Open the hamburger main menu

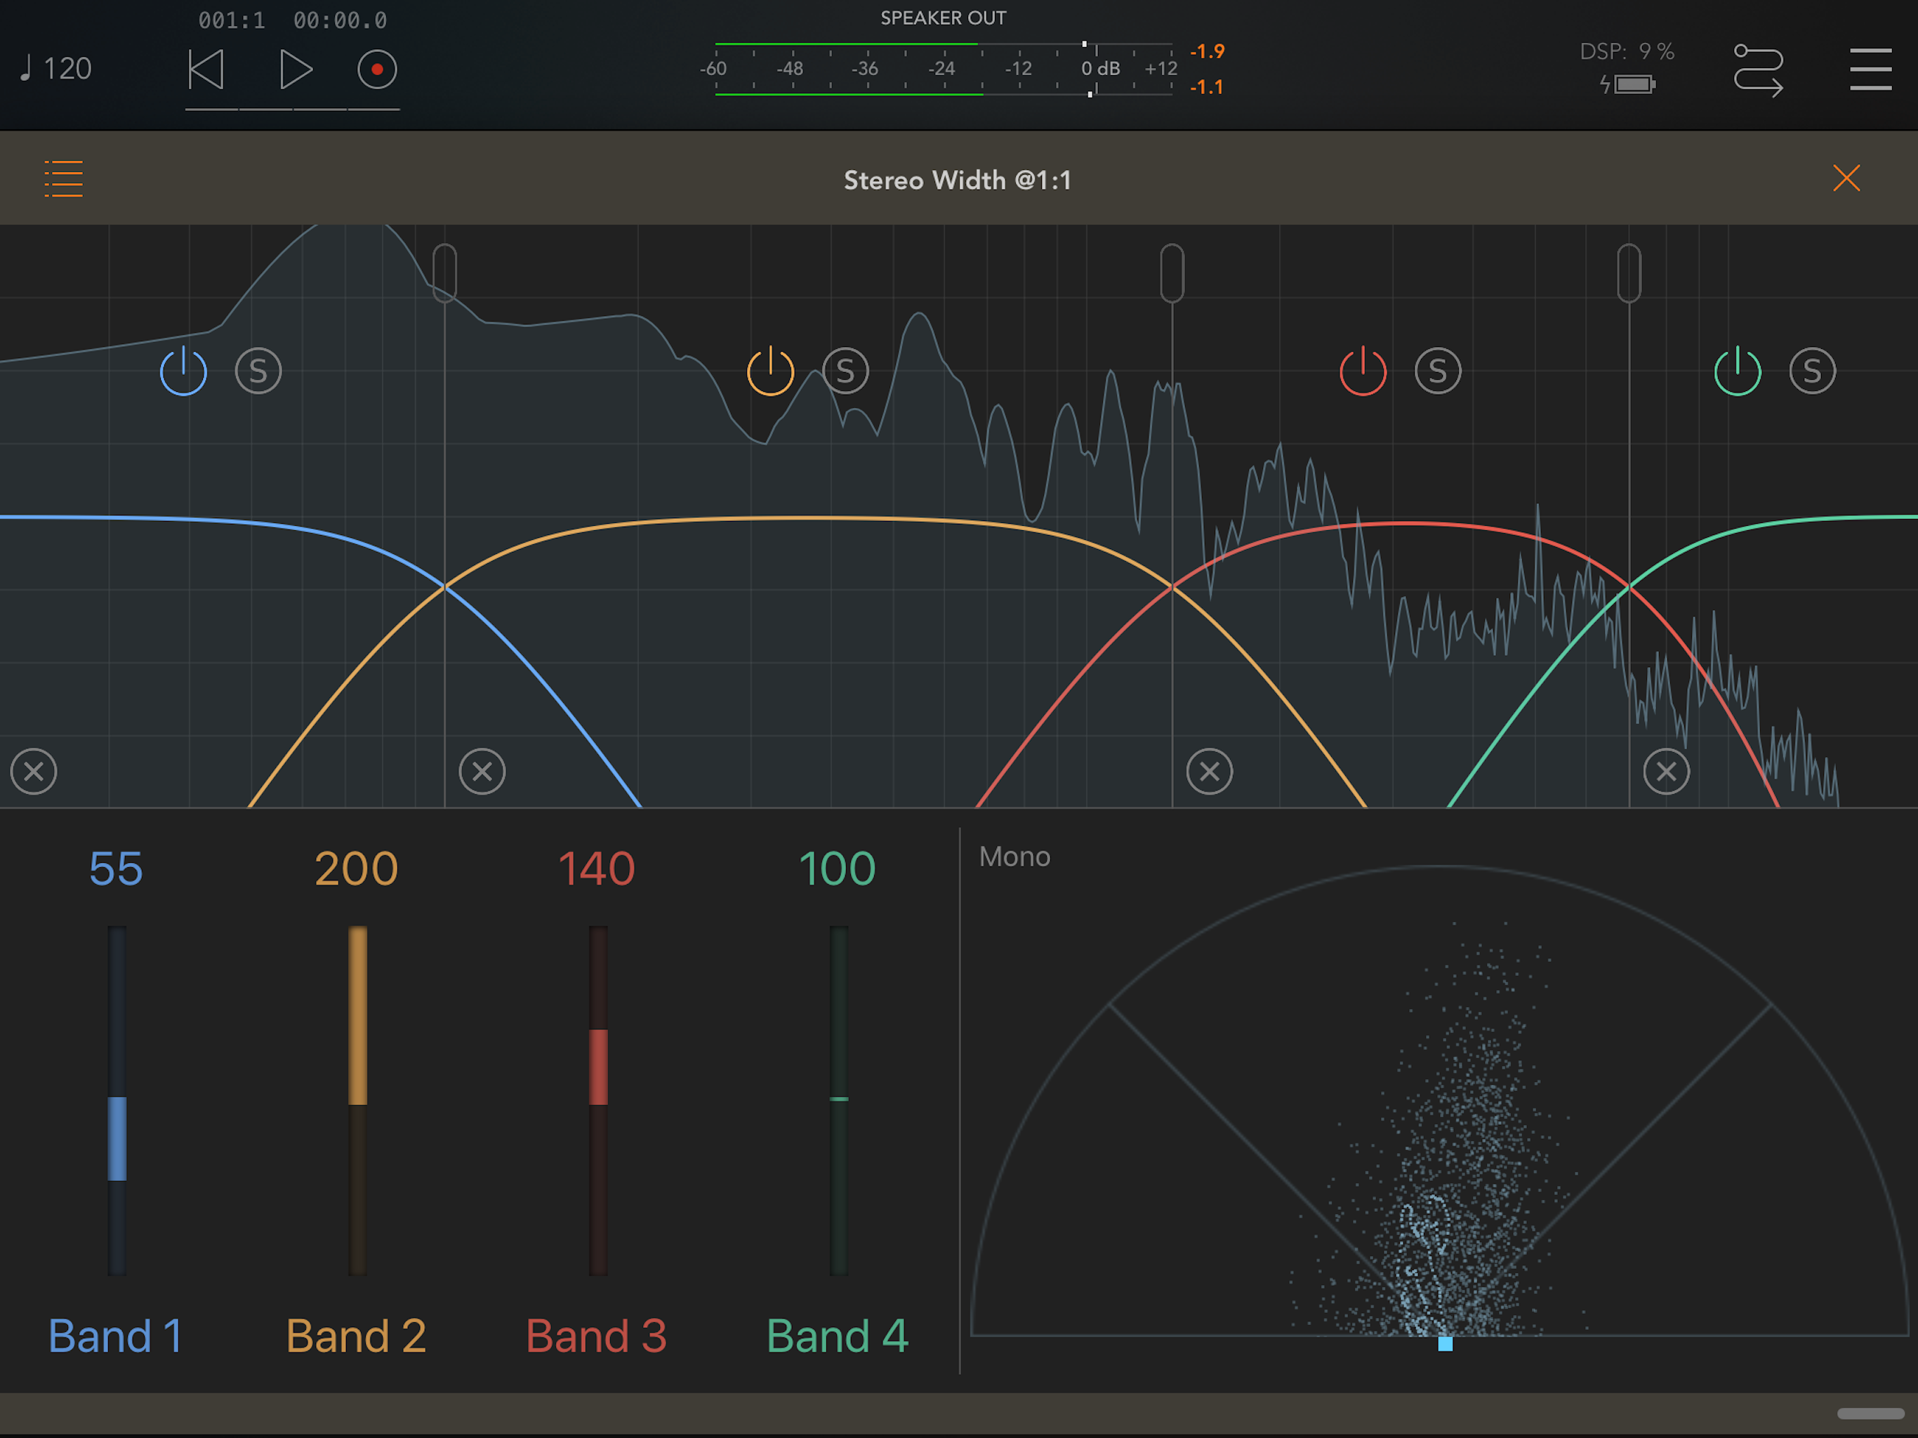click(1870, 70)
